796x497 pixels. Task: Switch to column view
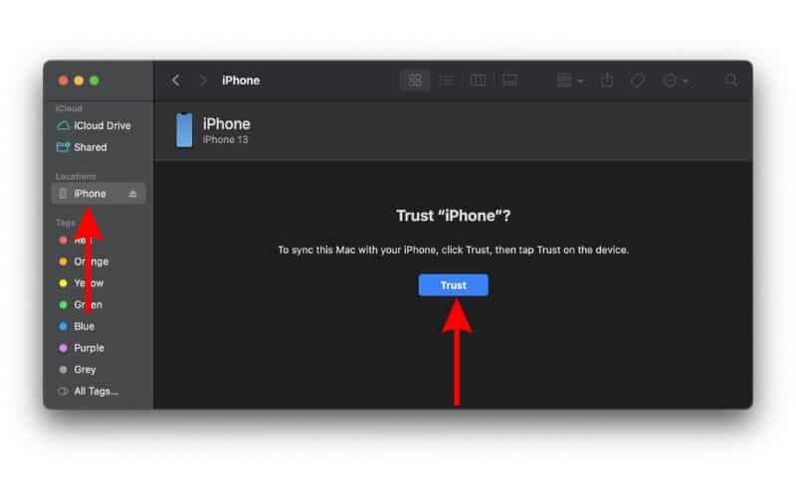click(478, 81)
